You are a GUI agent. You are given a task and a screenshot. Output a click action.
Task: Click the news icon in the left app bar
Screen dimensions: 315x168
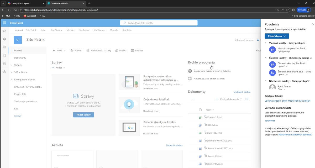4,47
